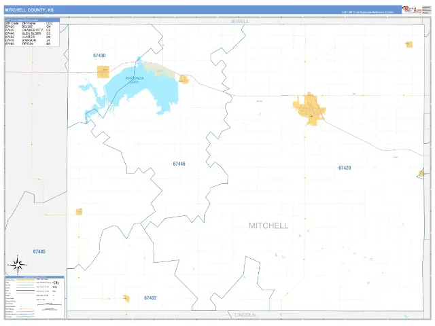Click SIMPSON in the ZIP code index
This screenshot has height=326, width=435.
pos(29,40)
